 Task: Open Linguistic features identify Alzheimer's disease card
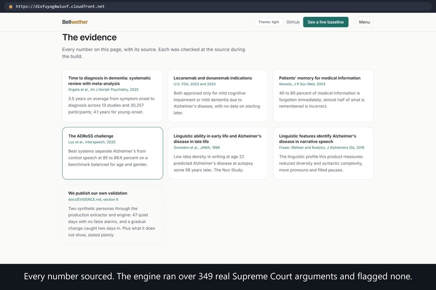pyautogui.click(x=323, y=153)
